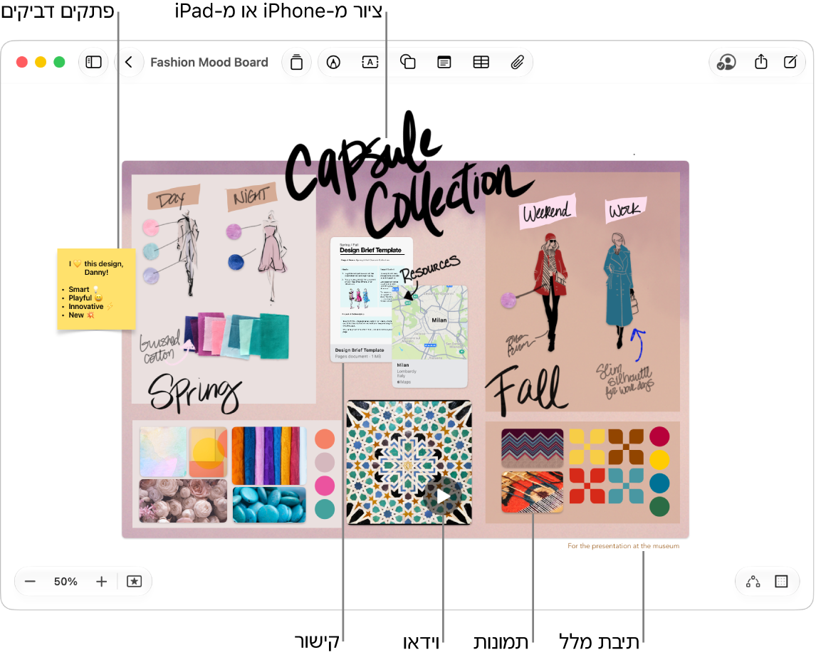816x655 pixels.
Task: Open the collaboration menu
Action: (x=726, y=63)
